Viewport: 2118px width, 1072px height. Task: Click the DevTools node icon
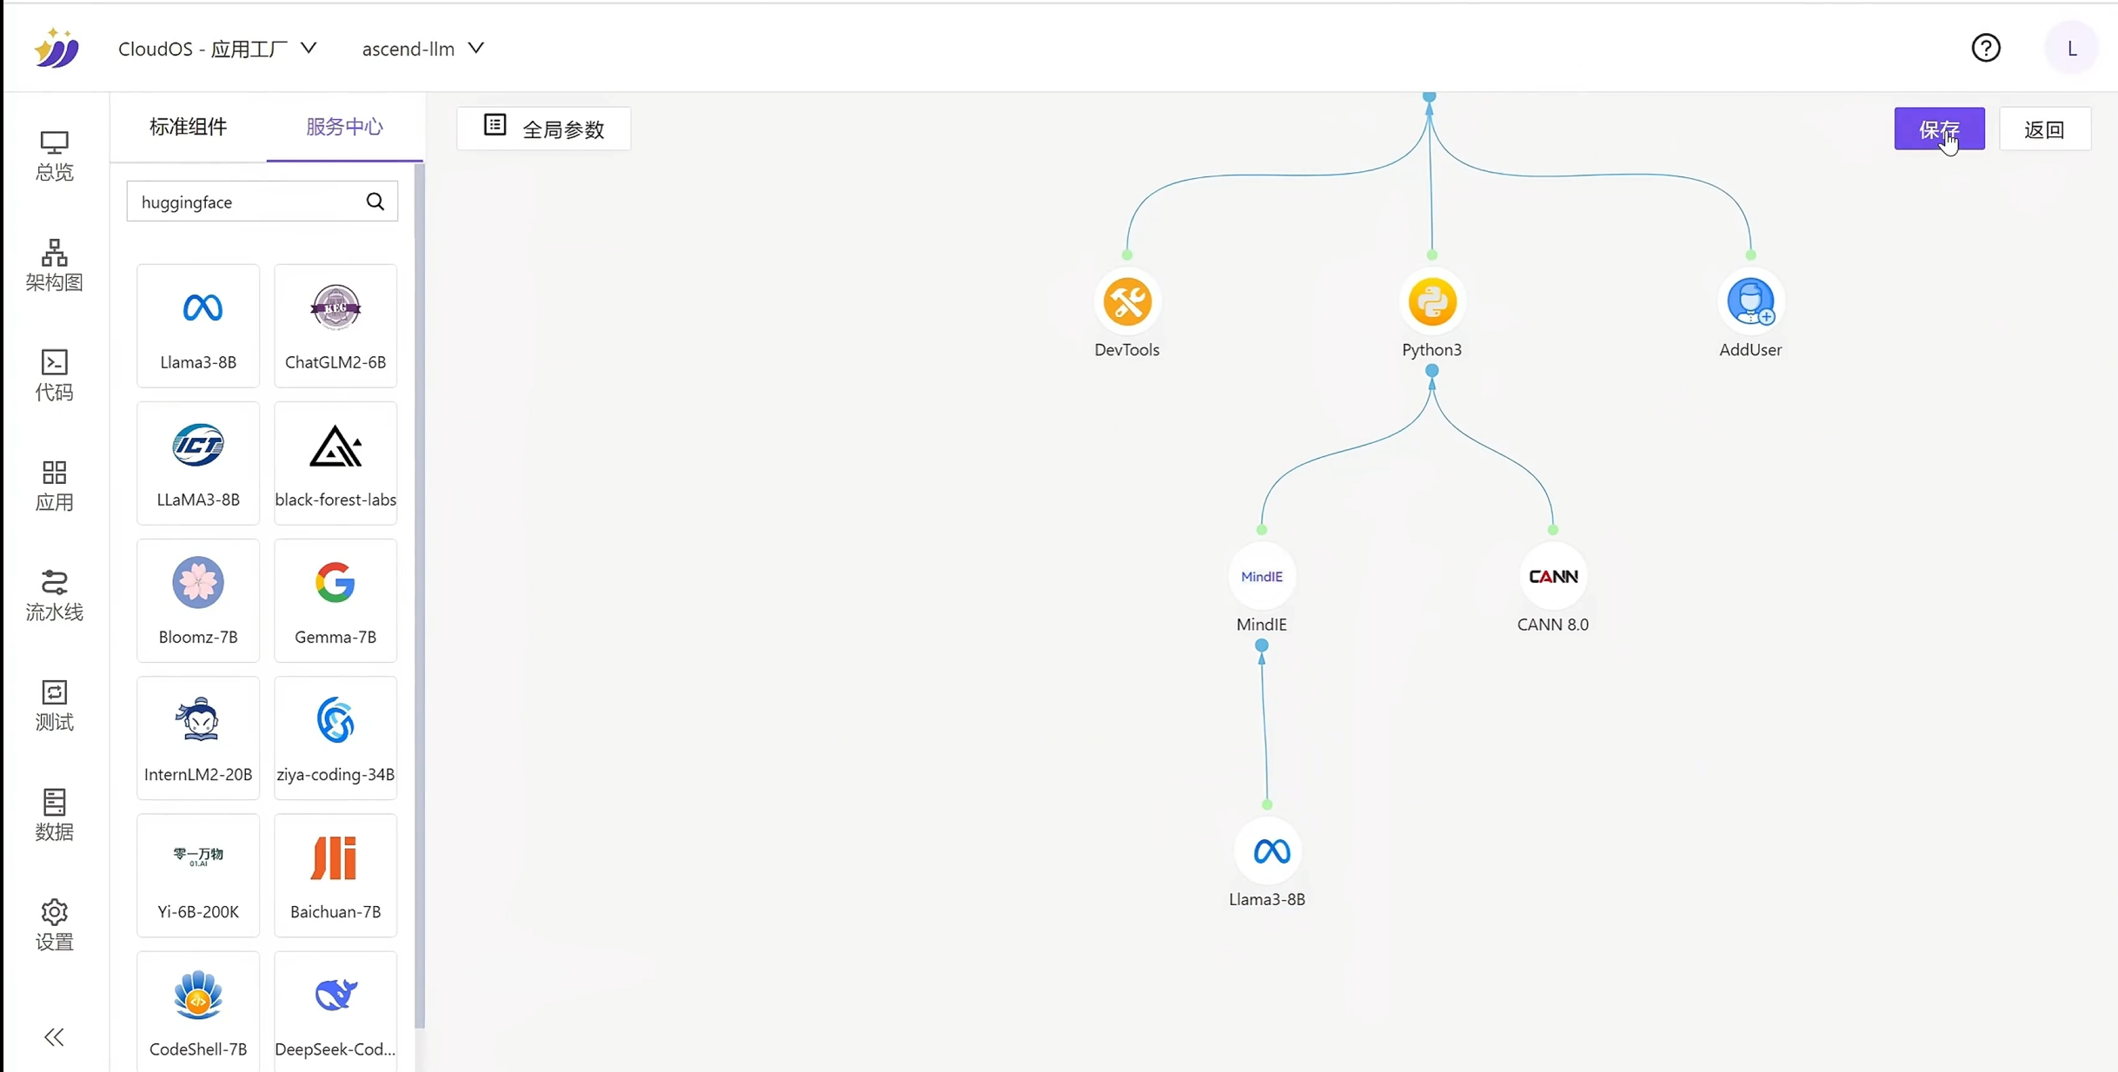[x=1126, y=302]
